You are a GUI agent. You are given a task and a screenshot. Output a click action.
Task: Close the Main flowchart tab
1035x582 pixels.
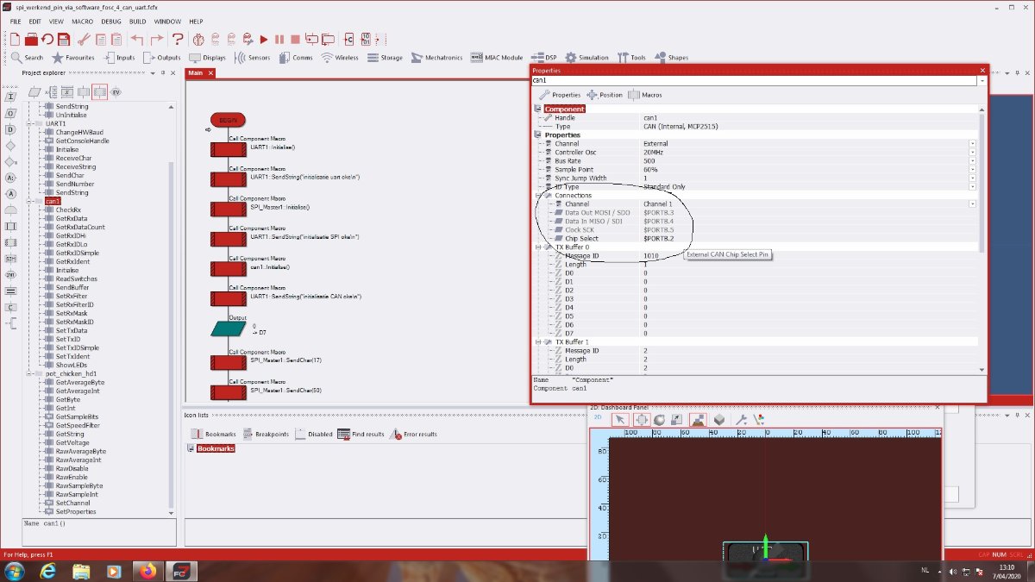(x=211, y=72)
